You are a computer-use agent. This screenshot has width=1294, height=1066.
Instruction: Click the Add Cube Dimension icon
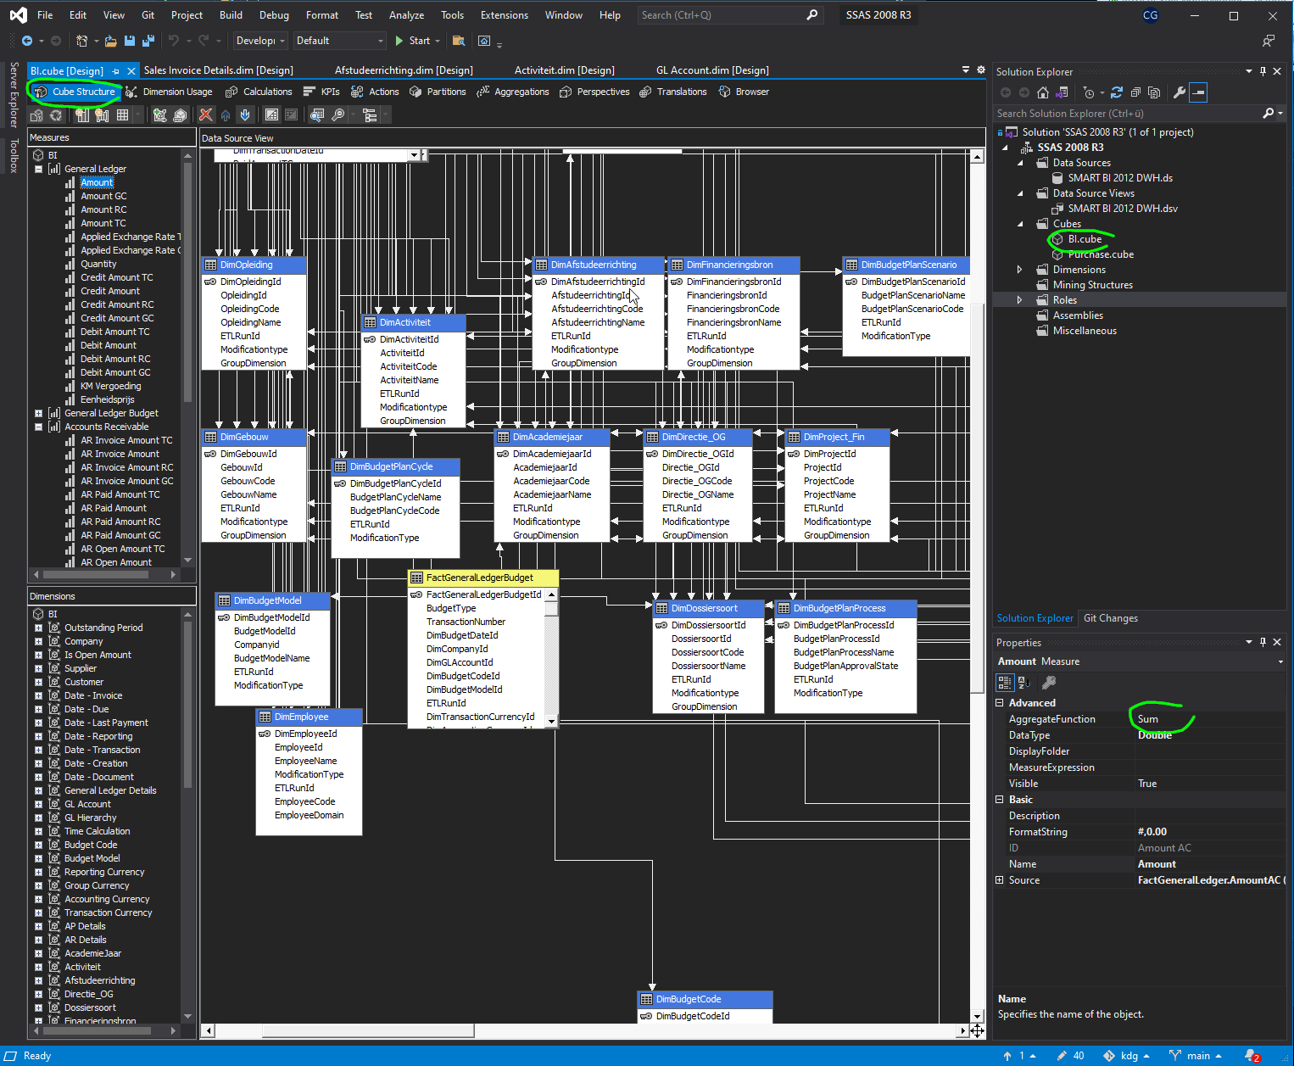pyautogui.click(x=159, y=114)
